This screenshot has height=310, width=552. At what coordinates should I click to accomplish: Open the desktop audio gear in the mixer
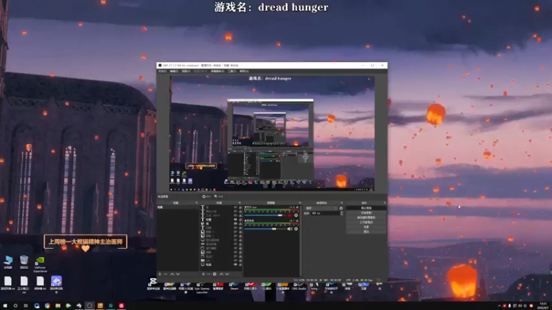click(296, 215)
